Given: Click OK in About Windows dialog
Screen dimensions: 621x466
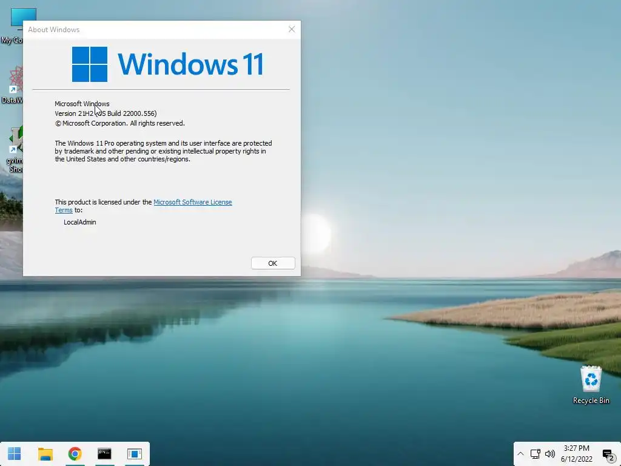Looking at the screenshot, I should tap(273, 263).
